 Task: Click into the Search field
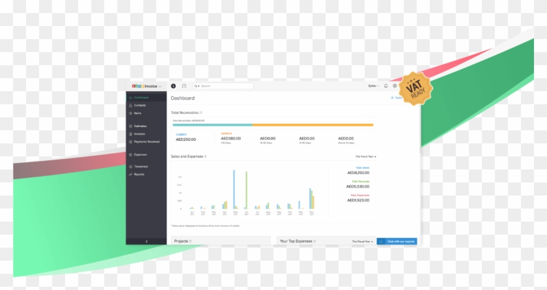point(221,86)
